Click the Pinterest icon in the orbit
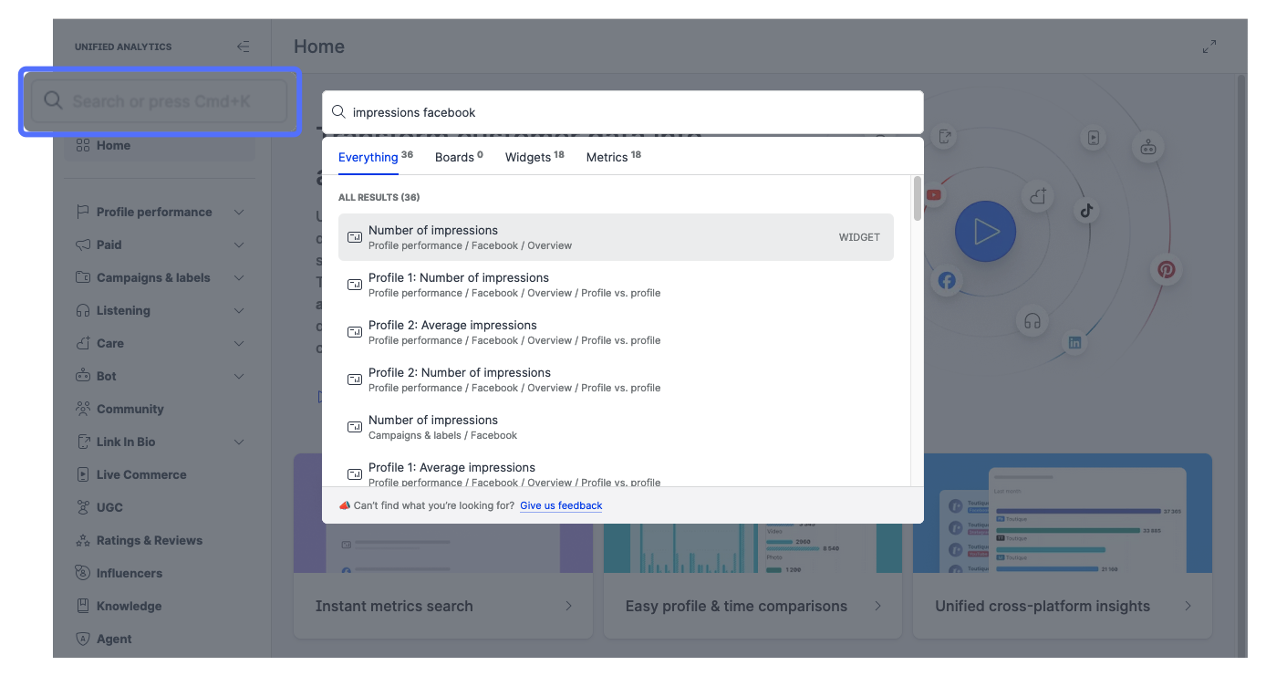This screenshot has width=1266, height=676. pyautogui.click(x=1166, y=269)
